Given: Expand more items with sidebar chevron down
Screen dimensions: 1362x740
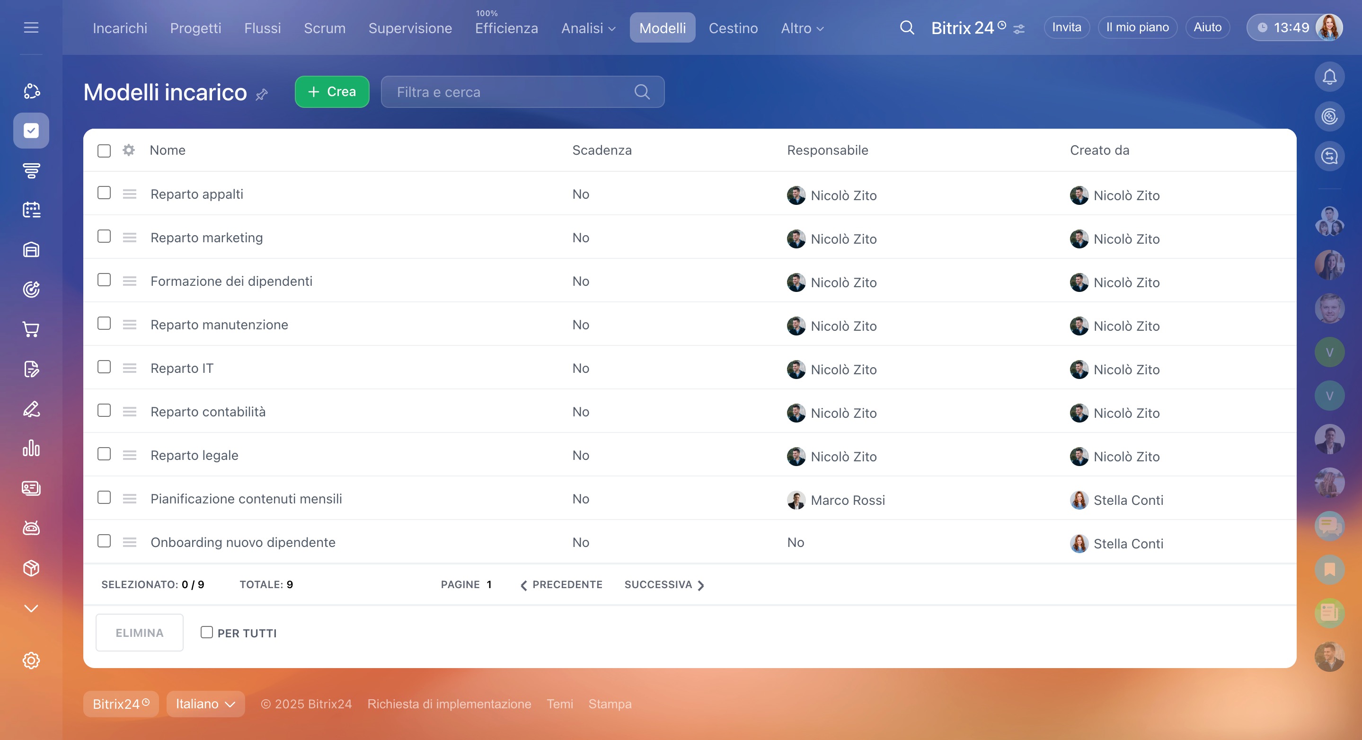Looking at the screenshot, I should pyautogui.click(x=31, y=608).
